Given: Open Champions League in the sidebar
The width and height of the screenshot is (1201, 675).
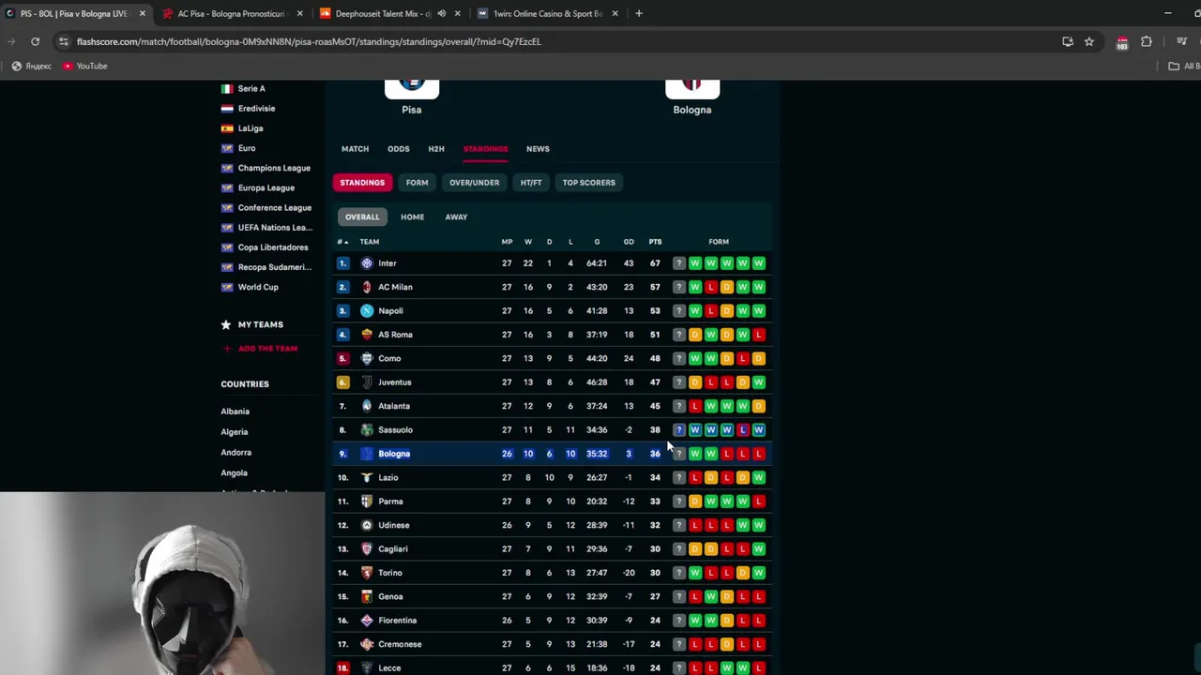Looking at the screenshot, I should [274, 168].
